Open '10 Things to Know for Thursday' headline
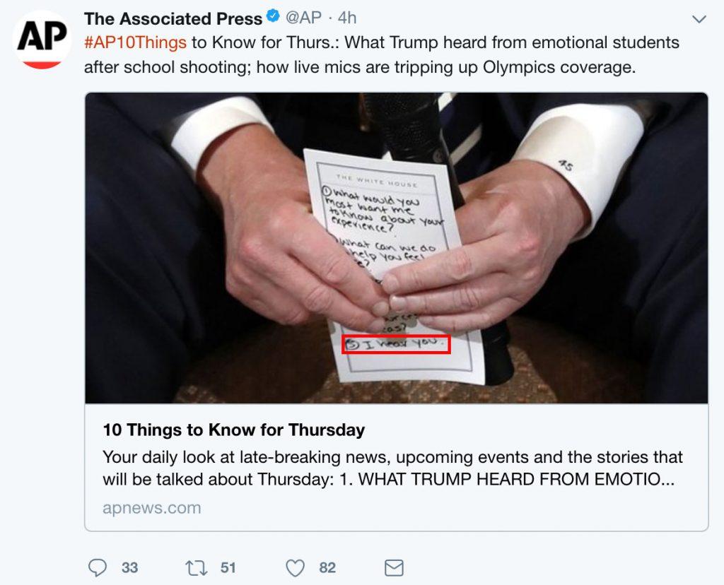Viewport: 724px width, 585px height. (233, 430)
